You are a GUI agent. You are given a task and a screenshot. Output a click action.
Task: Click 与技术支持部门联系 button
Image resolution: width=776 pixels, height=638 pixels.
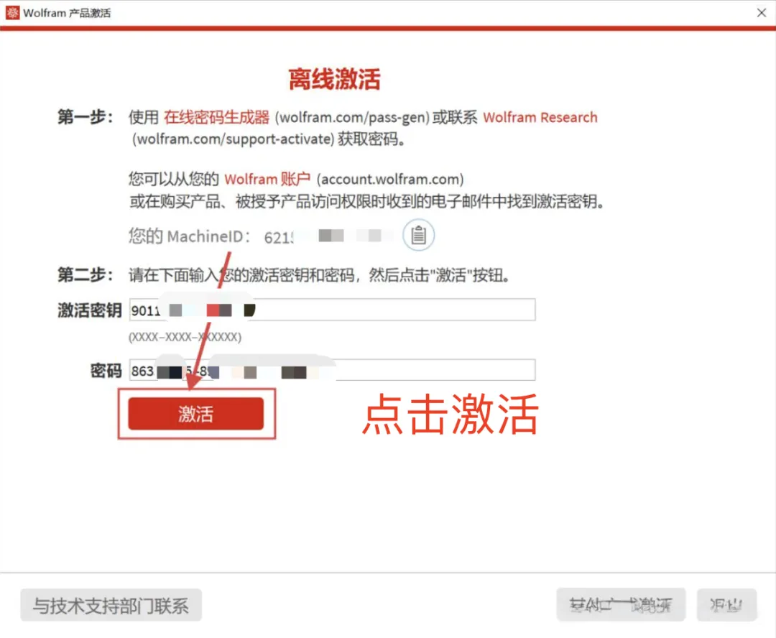111,605
